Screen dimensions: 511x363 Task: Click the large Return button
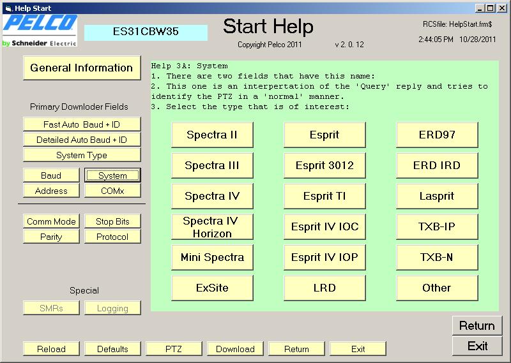477,325
